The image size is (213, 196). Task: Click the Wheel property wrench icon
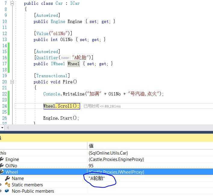2,172
